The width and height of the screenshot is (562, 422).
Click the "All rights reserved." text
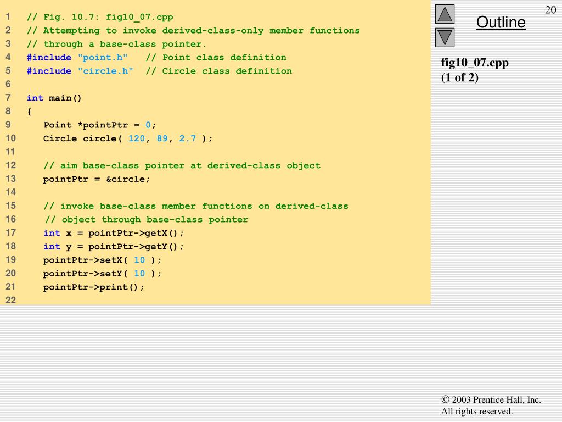tap(477, 411)
